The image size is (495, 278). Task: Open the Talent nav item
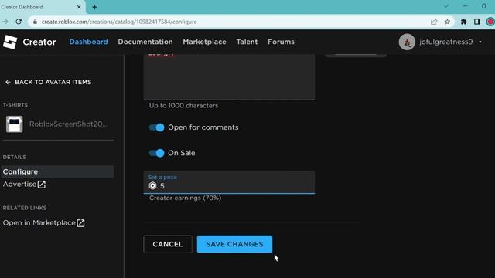(x=247, y=42)
